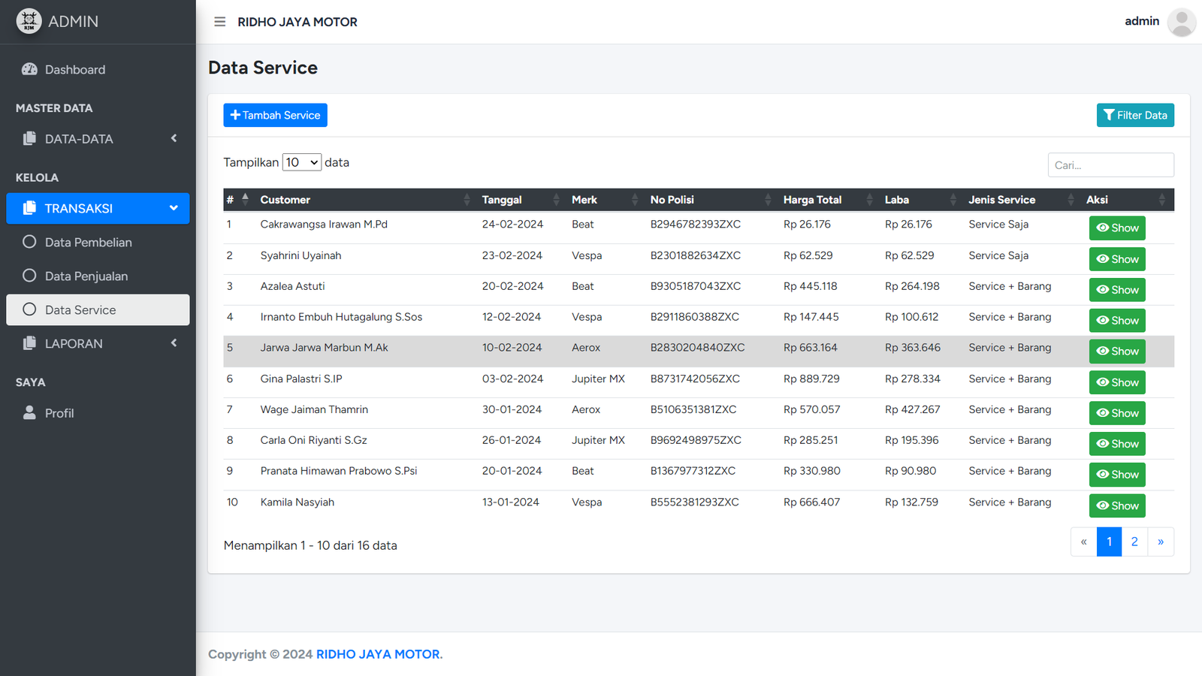Viewport: 1202px width, 676px height.
Task: Click the admin user avatar
Action: point(1181,22)
